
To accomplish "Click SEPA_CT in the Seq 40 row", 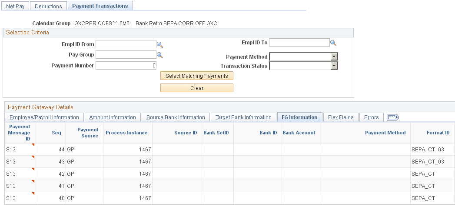I will point(423,198).
